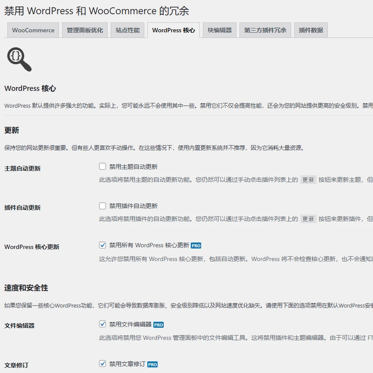This screenshot has width=373, height=373.
Task: Select the 站点性能 tab
Action: [127, 30]
